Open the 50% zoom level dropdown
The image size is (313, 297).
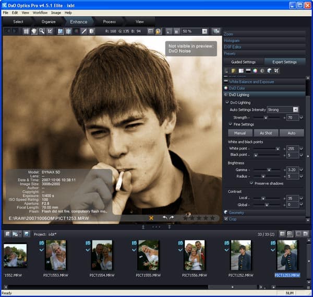(x=204, y=31)
